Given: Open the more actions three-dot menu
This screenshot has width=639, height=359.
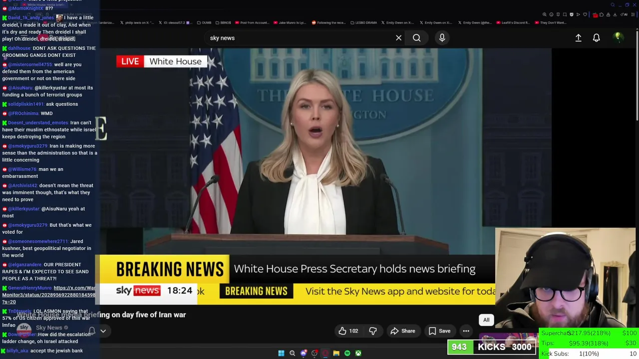Looking at the screenshot, I should click(466, 331).
